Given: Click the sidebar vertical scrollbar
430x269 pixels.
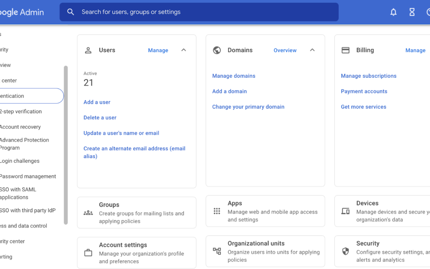Looking at the screenshot, I should tap(66, 145).
